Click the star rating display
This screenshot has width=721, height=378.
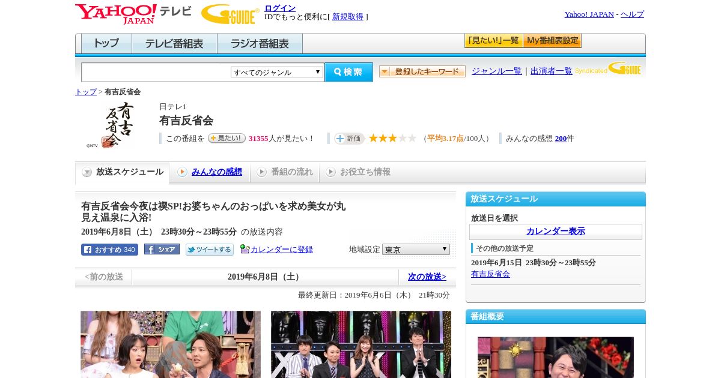(392, 139)
